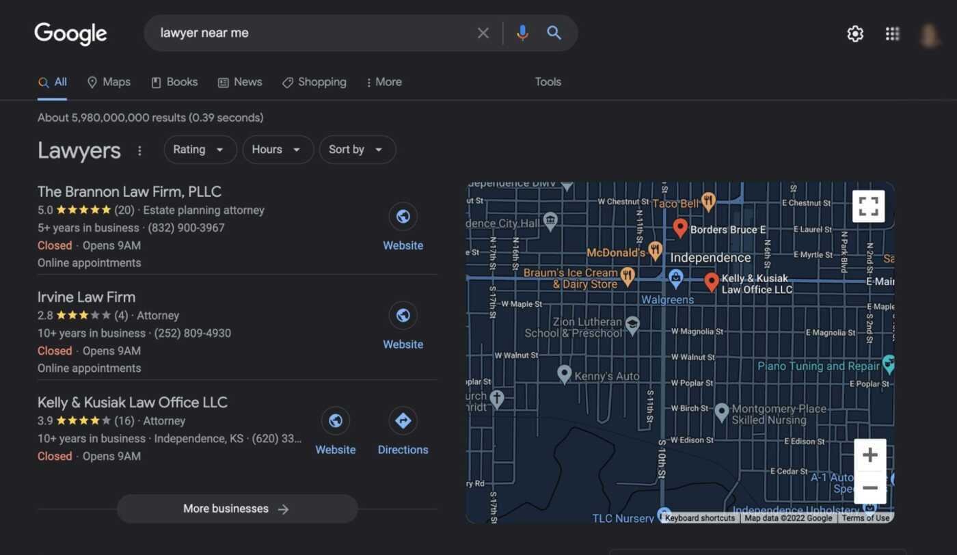Viewport: 957px width, 555px height.
Task: Switch to the Maps tab
Action: [x=108, y=81]
